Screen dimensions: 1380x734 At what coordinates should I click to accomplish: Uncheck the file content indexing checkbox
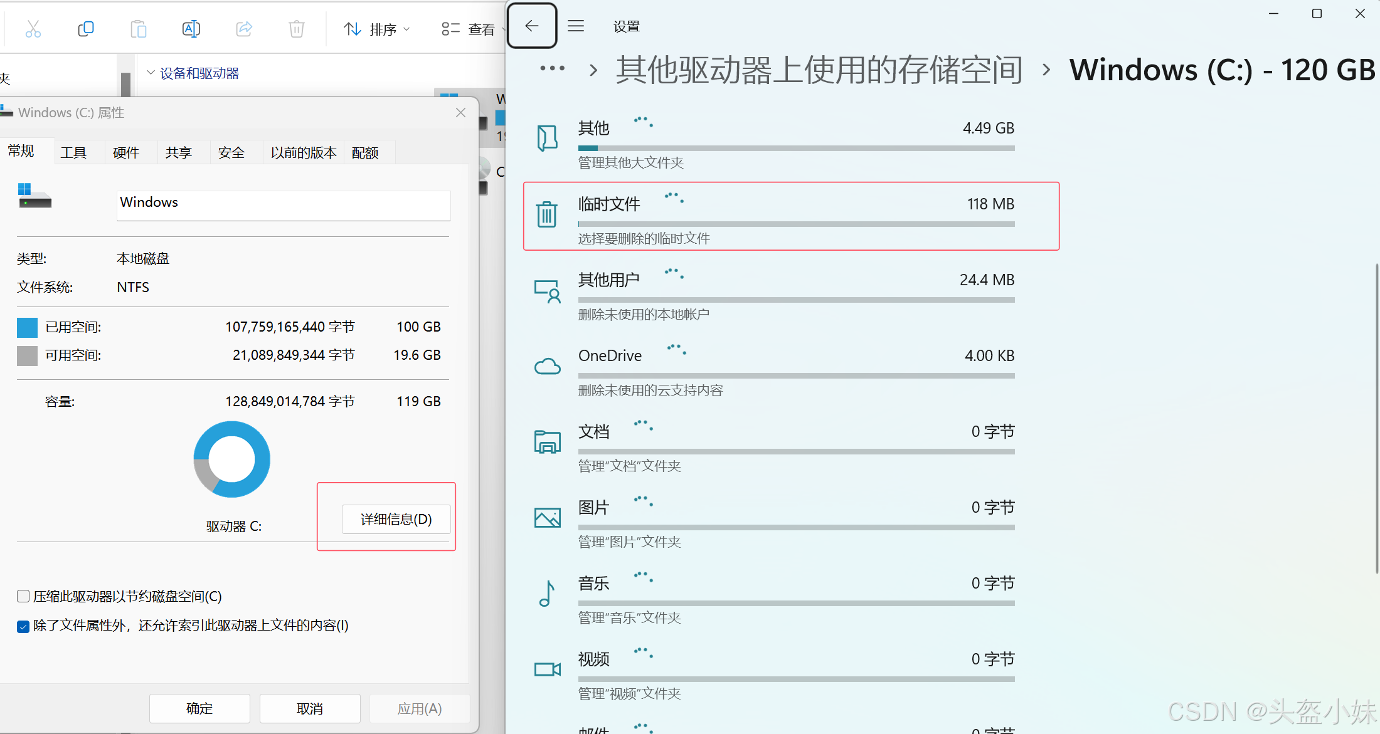pyautogui.click(x=23, y=626)
